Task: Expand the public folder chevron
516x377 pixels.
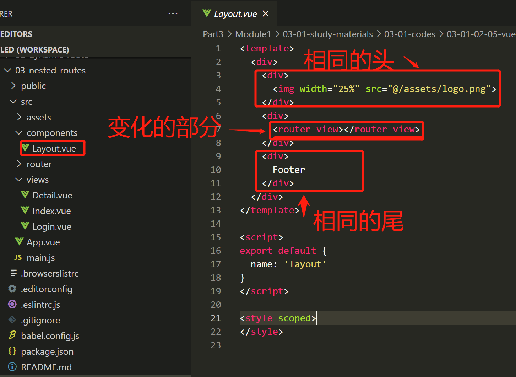Action: point(13,86)
